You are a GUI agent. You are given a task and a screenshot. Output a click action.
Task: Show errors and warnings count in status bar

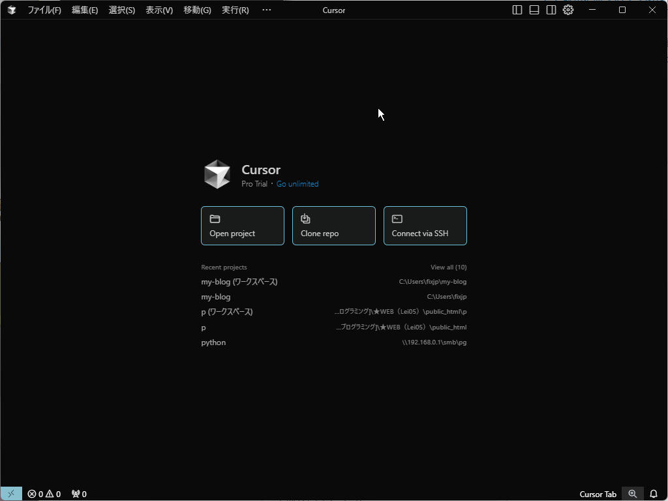[x=44, y=494]
